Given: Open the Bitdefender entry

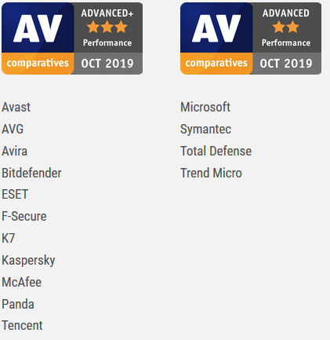Looking at the screenshot, I should 31,173.
